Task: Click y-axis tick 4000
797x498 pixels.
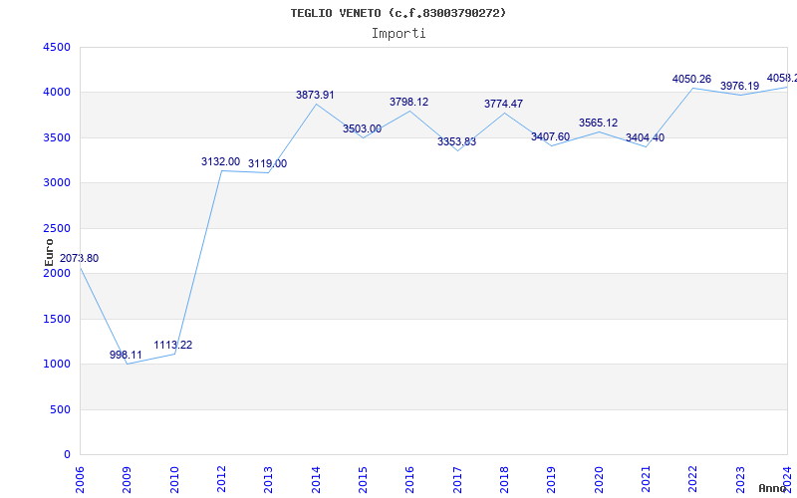Action: pos(58,93)
